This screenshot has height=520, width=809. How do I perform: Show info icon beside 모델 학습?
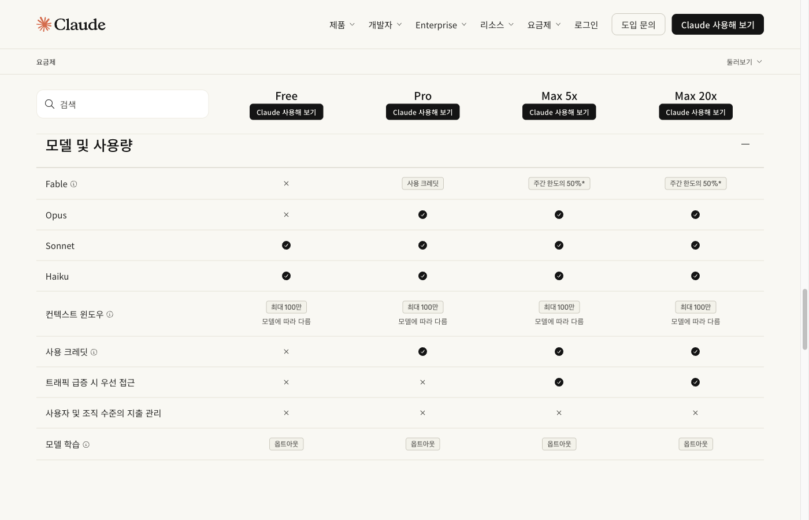point(86,444)
